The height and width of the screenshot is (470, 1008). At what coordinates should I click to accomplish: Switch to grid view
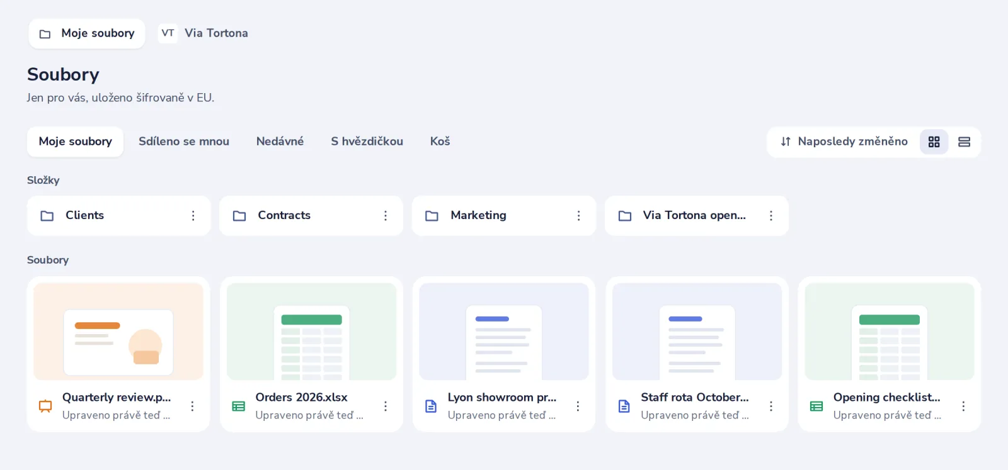point(934,142)
